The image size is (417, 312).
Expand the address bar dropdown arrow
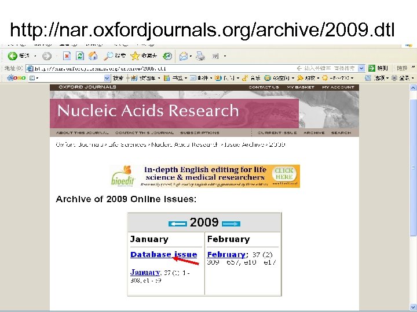(361, 68)
